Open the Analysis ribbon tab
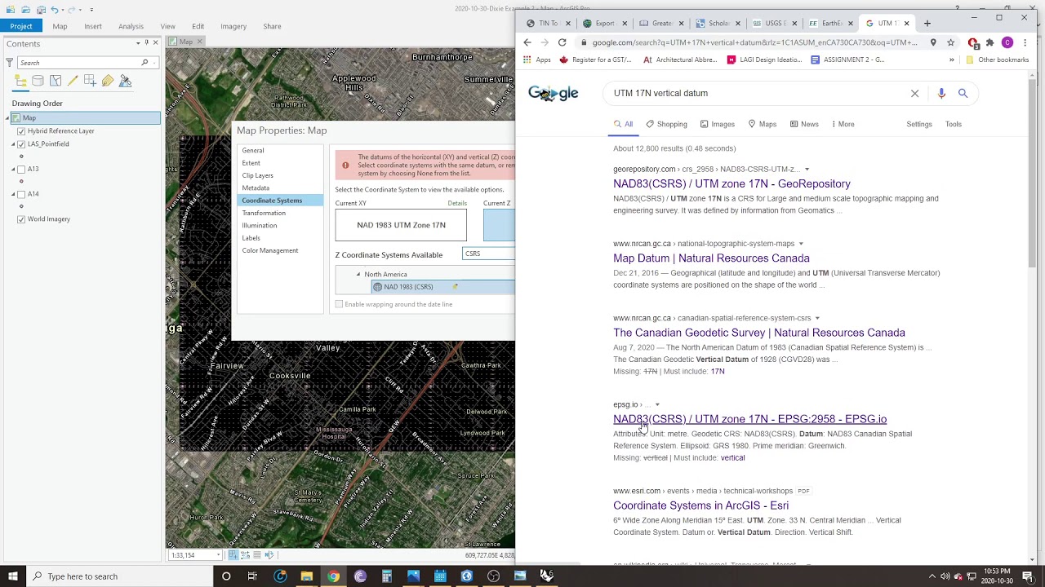Image resolution: width=1045 pixels, height=587 pixels. [x=131, y=26]
